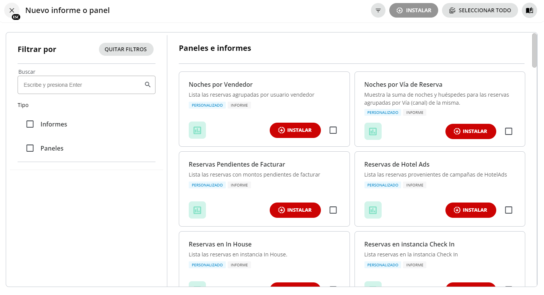Click the chart icon on Reservas de Hotel Ads
The image size is (544, 295).
[x=373, y=210]
